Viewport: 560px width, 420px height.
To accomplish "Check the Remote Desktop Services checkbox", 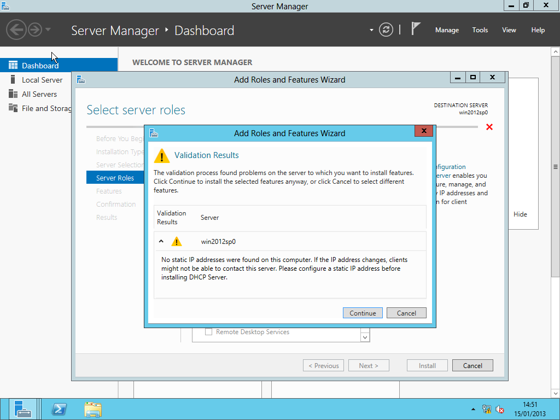I will click(x=208, y=332).
